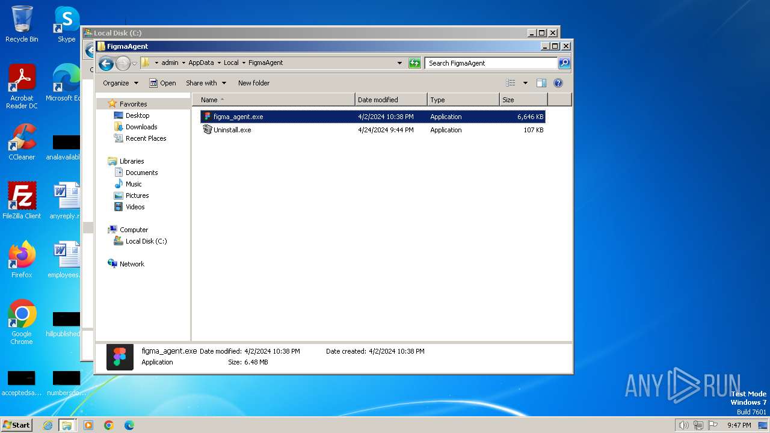The width and height of the screenshot is (770, 433).
Task: Open Recent Places in Favorites
Action: (146, 138)
